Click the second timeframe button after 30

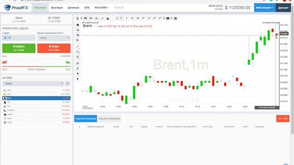point(149,18)
